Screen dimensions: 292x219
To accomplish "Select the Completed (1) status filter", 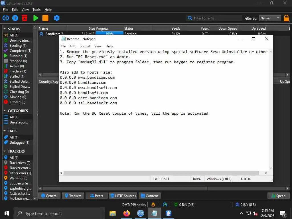I will tap(18, 51).
